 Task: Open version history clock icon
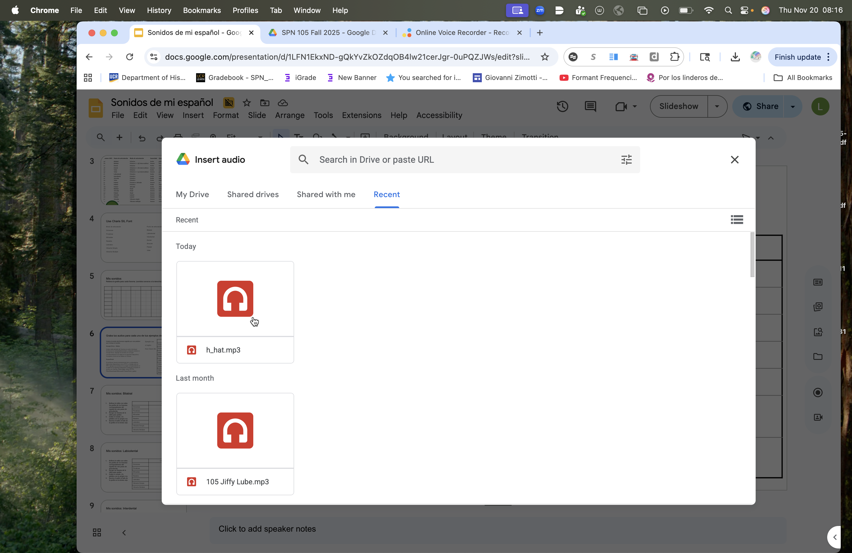click(x=562, y=106)
